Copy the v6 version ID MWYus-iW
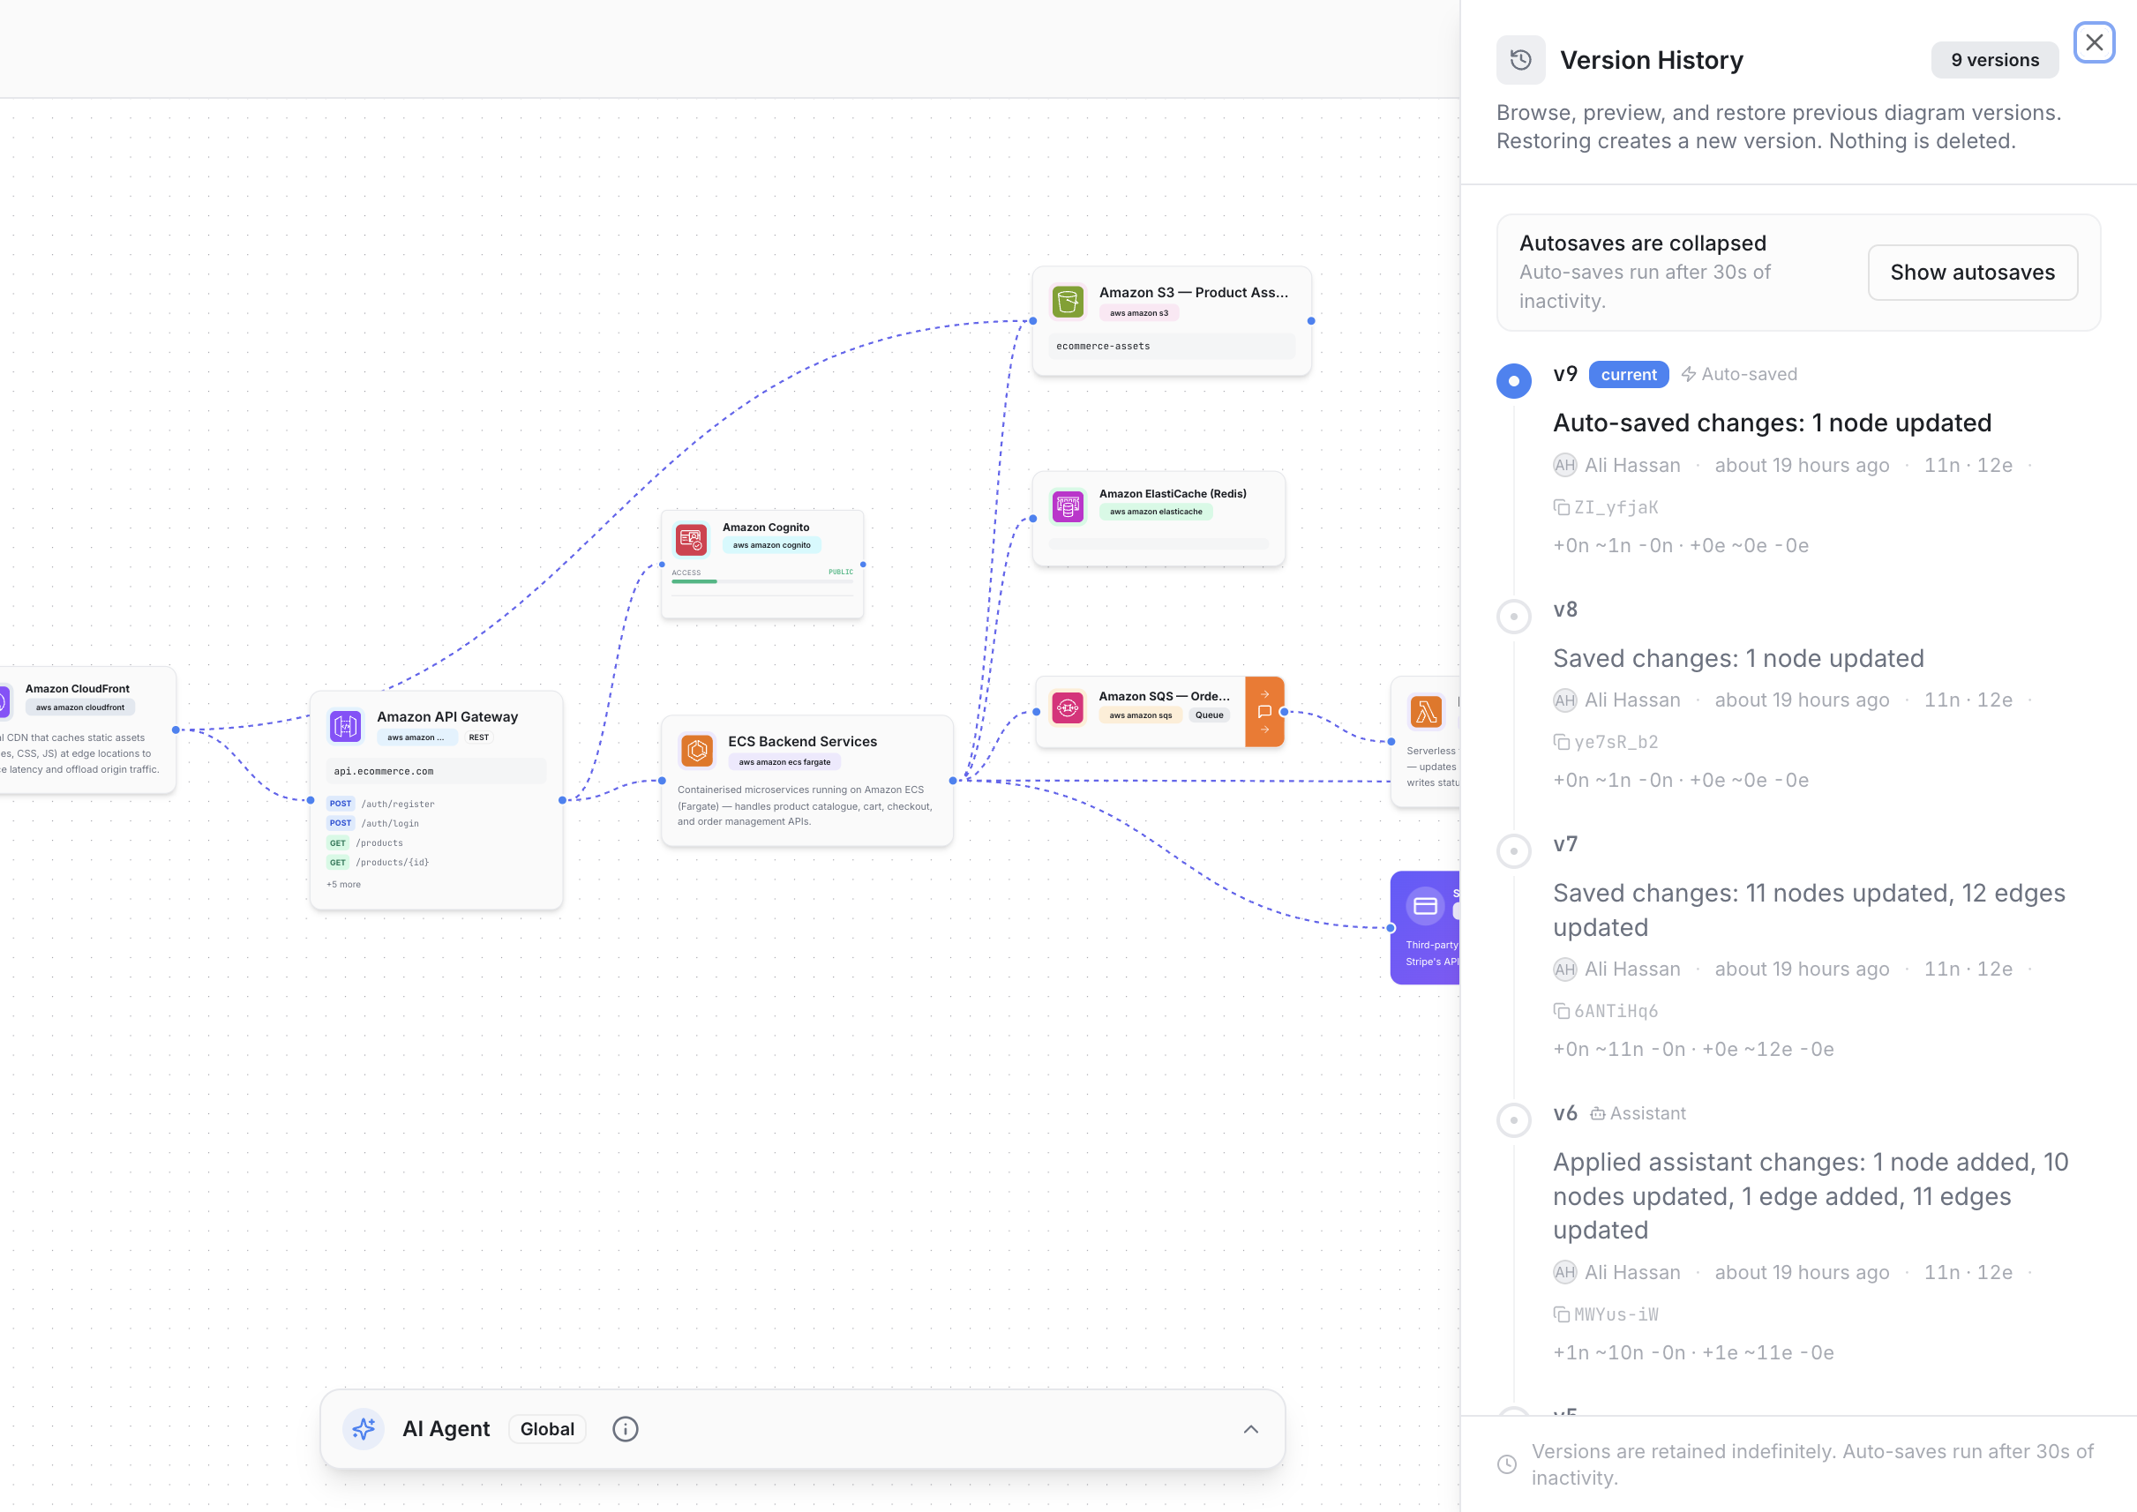The image size is (2137, 1512). pos(1605,1314)
